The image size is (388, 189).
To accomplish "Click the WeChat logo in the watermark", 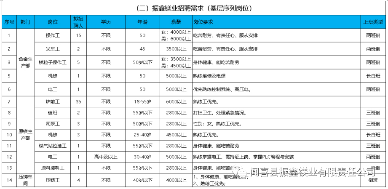I will (x=243, y=172).
